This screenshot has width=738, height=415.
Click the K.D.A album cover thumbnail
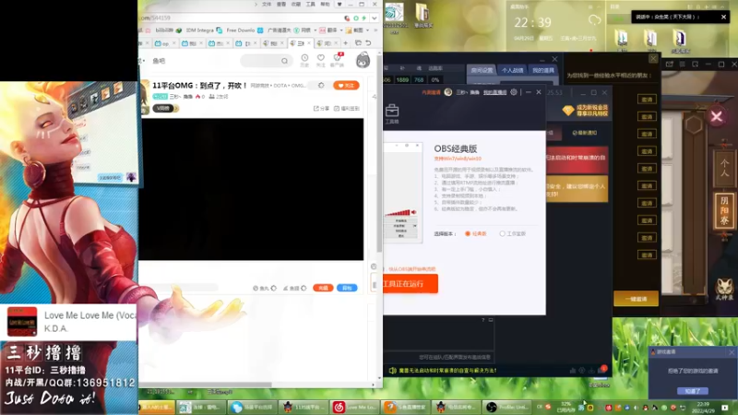22,322
